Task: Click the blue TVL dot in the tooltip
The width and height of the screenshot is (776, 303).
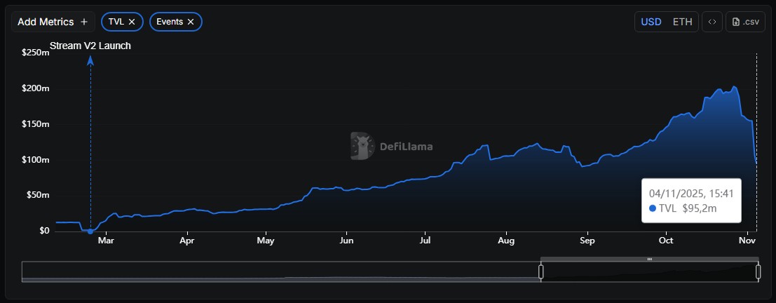Action: (x=653, y=208)
